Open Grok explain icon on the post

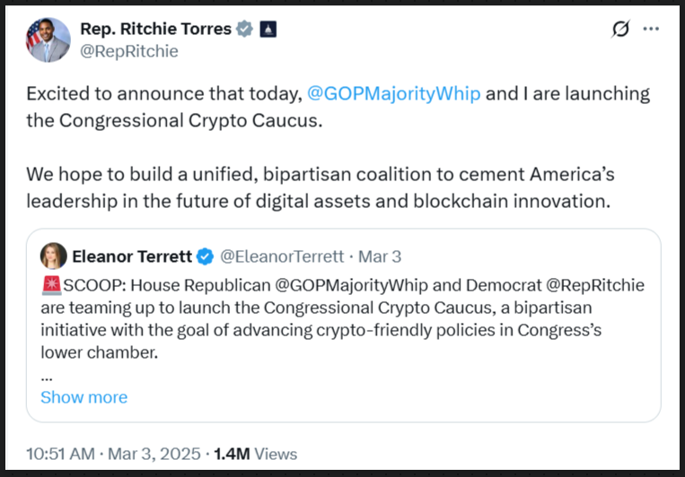click(x=620, y=30)
